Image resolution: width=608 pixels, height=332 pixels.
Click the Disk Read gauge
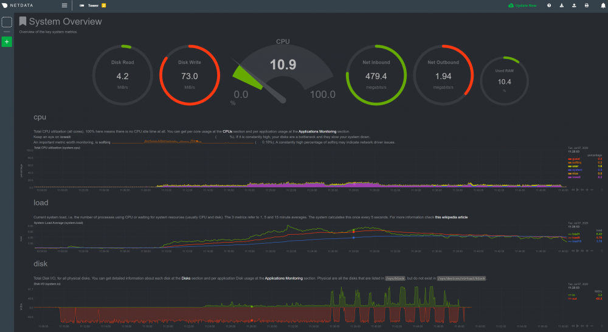point(123,75)
